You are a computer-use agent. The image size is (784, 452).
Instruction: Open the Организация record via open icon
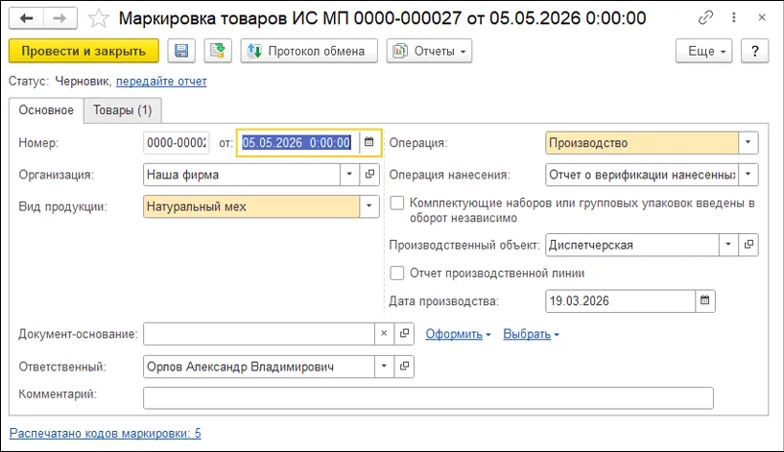point(369,175)
